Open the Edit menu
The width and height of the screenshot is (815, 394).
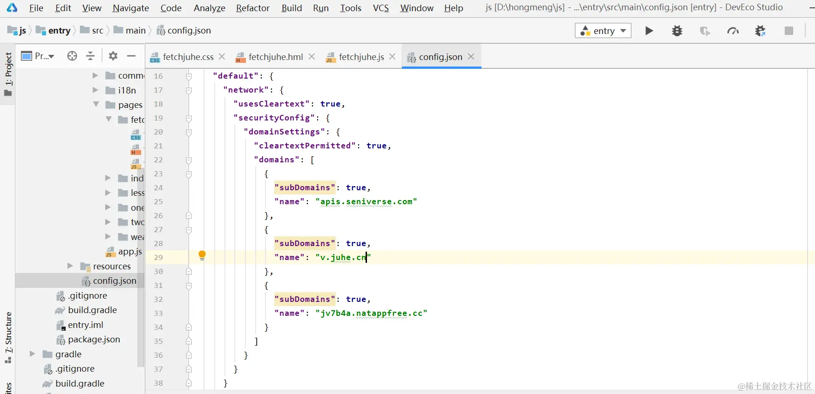63,8
